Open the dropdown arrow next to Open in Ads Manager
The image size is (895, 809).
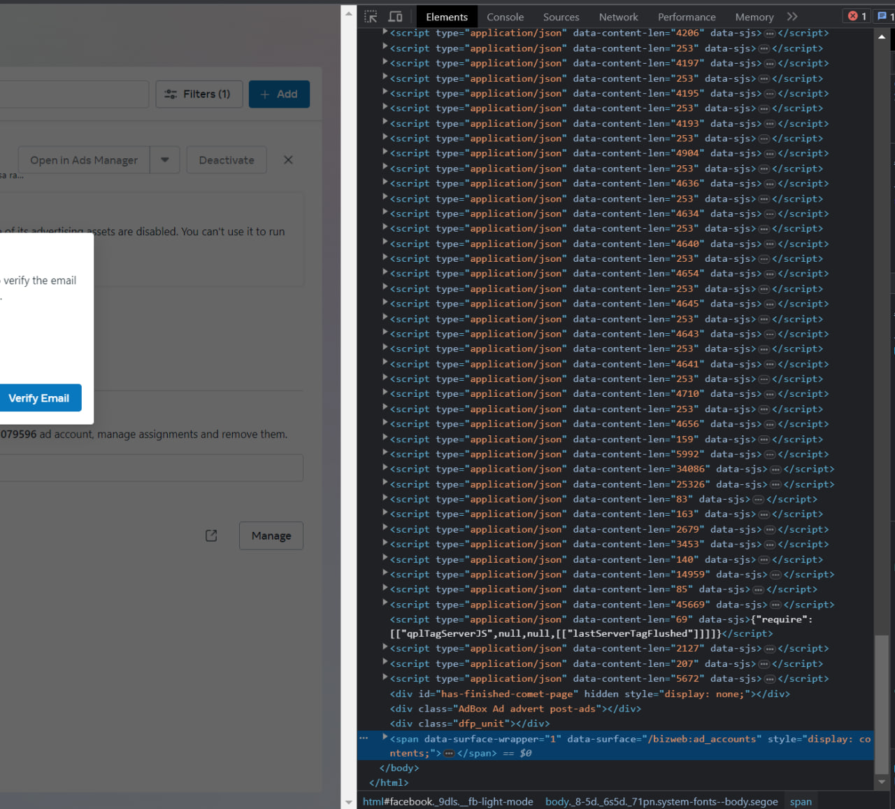click(165, 160)
